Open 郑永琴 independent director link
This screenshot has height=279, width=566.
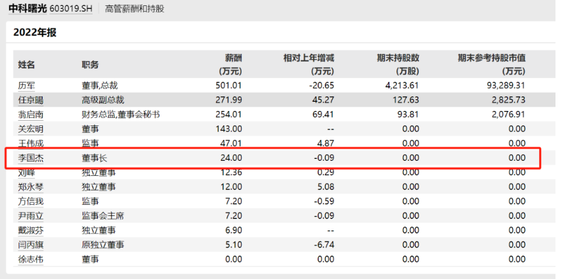[x=31, y=187]
